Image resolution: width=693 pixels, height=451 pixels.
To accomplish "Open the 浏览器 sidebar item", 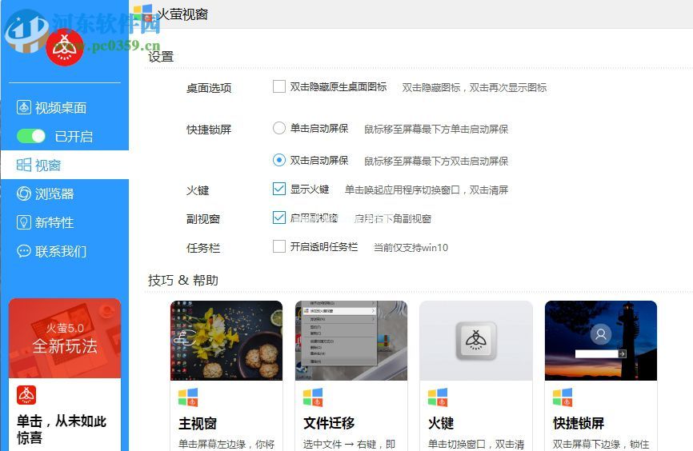I will (x=46, y=194).
